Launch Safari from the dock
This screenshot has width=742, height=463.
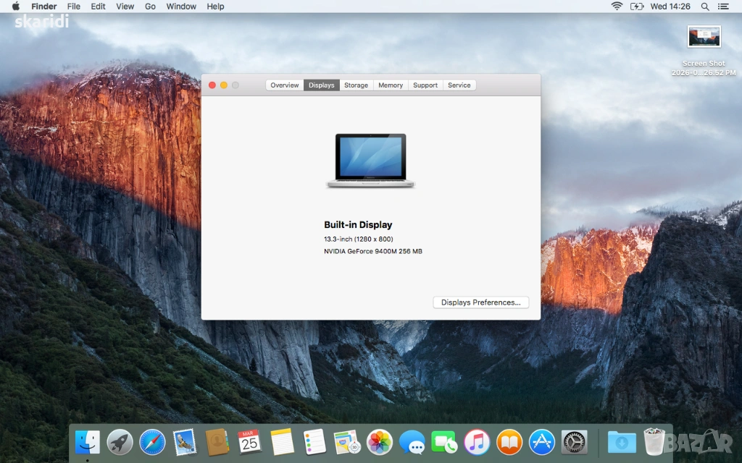click(152, 441)
